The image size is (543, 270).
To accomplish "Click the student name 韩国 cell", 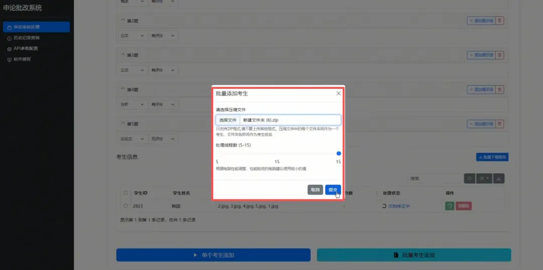I will pos(176,206).
